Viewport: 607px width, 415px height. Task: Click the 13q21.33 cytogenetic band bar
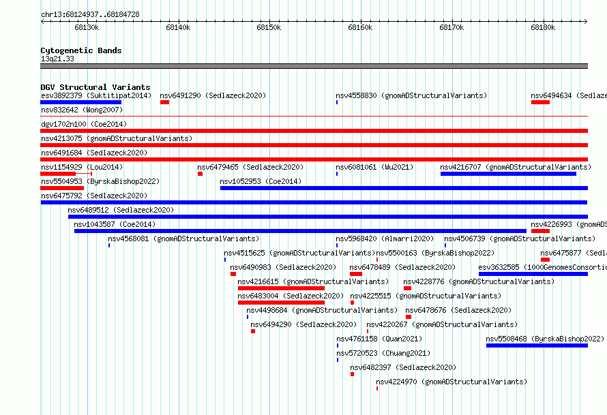coord(314,66)
